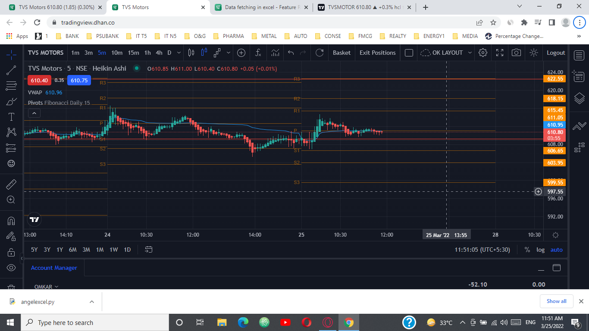Open the select layout square icon
Screen dimensions: 589x331
point(409,53)
